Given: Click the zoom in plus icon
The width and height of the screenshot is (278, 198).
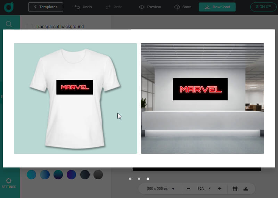Looking at the screenshot, I should point(220,189).
